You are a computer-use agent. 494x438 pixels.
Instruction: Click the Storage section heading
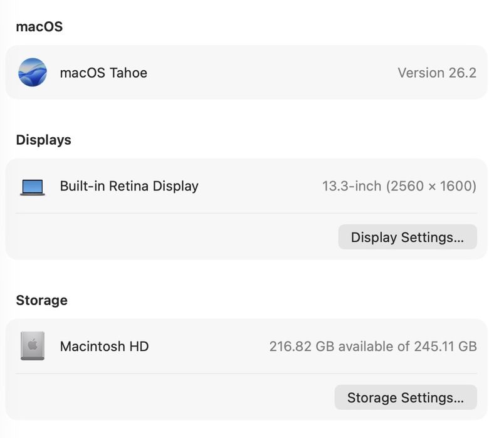pyautogui.click(x=41, y=300)
